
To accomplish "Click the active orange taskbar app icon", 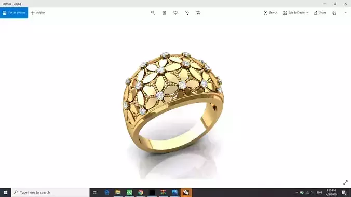I will pyautogui.click(x=186, y=192).
